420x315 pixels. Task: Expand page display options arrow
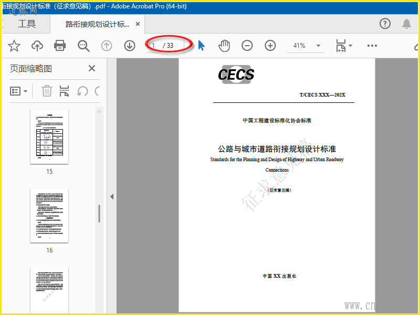coord(350,46)
